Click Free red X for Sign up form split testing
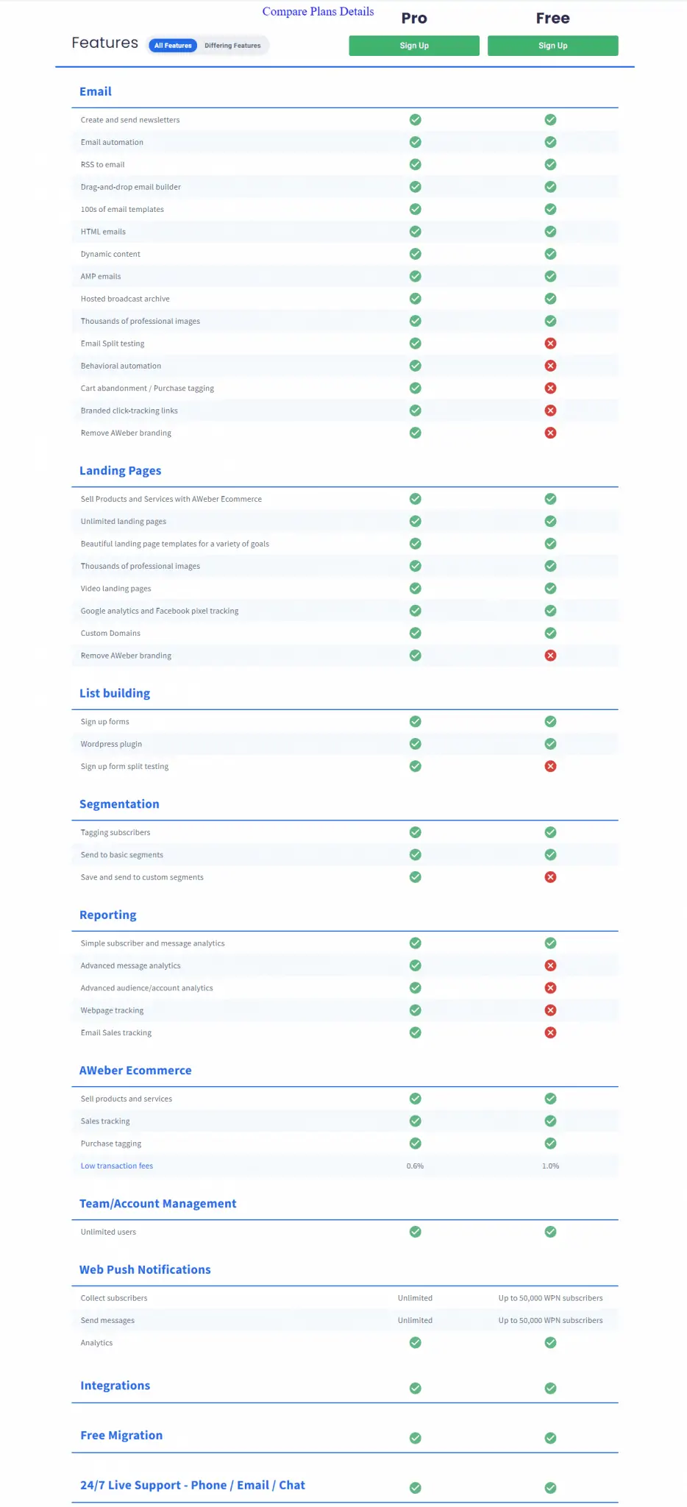The height and width of the screenshot is (1507, 687). tap(550, 766)
